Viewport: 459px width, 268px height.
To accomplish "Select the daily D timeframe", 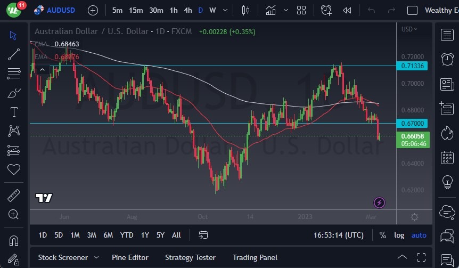I will coord(201,11).
